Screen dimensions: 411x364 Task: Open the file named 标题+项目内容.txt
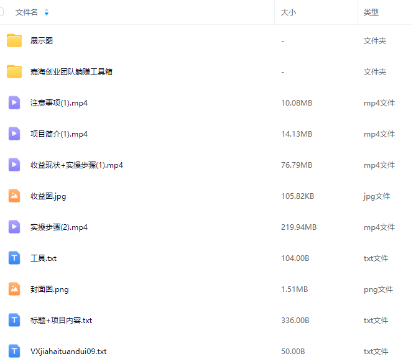coord(61,321)
